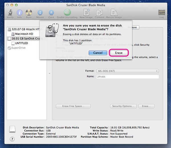Click the USB Serial Number value
This screenshot has height=148, width=171.
click(61, 137)
